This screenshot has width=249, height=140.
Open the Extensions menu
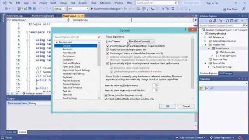tap(105, 3)
